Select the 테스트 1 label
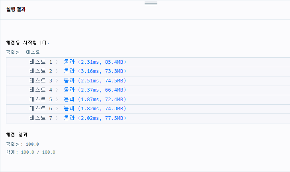This screenshot has width=290, height=172. pos(41,62)
